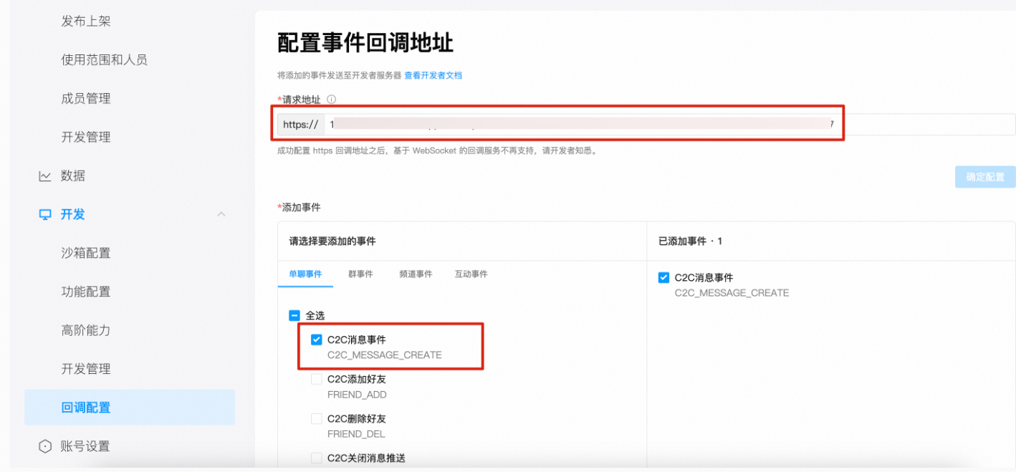This screenshot has height=472, width=1016.
Task: Open 功能配置 in the sidebar
Action: click(x=86, y=292)
